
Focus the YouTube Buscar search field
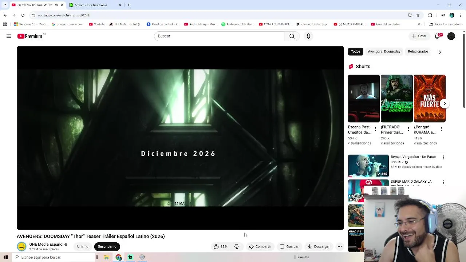[x=219, y=36]
